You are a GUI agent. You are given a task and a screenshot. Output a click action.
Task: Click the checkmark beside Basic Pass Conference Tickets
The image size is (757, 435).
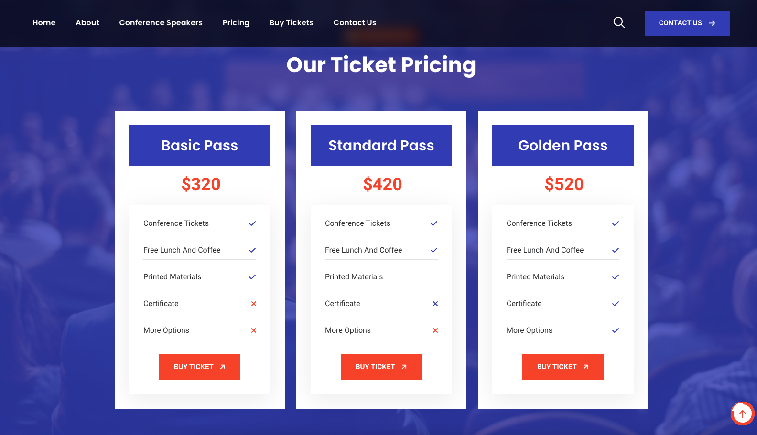[x=252, y=223]
